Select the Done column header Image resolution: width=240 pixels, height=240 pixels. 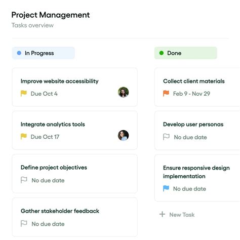point(186,53)
